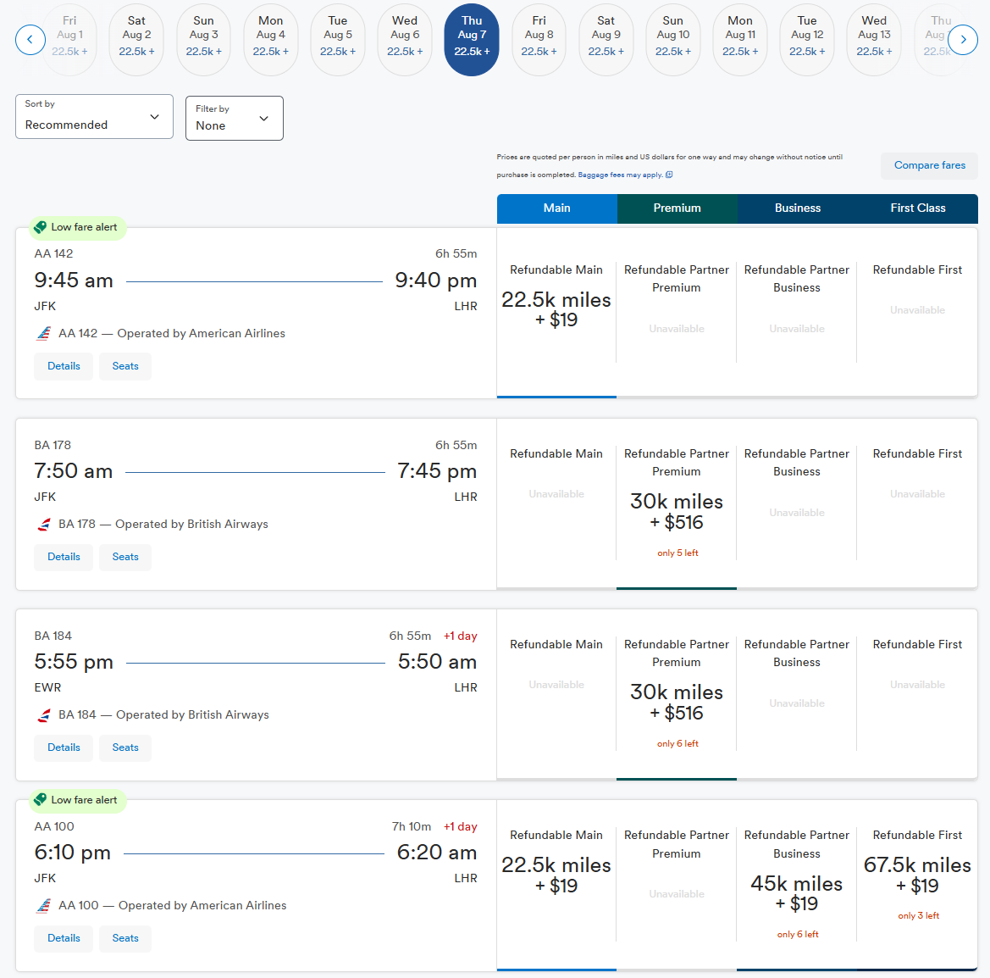Go to previous dates with left arrow
Image resolution: width=990 pixels, height=978 pixels.
coord(30,40)
